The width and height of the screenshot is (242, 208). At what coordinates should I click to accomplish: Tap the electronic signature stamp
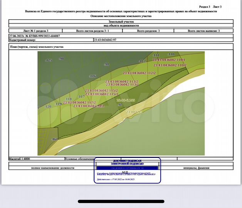pyautogui.click(x=127, y=169)
